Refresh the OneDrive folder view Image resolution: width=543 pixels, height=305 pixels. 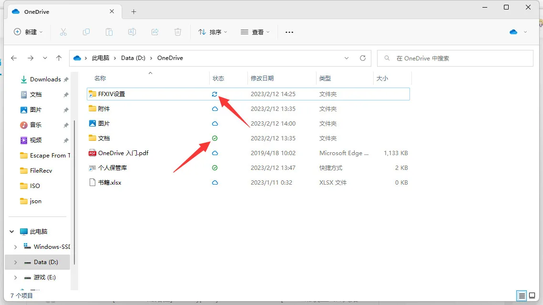[x=363, y=58]
